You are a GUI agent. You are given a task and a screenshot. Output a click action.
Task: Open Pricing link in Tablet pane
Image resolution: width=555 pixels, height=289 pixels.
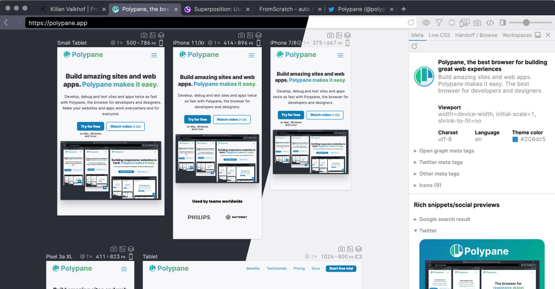tap(299, 268)
